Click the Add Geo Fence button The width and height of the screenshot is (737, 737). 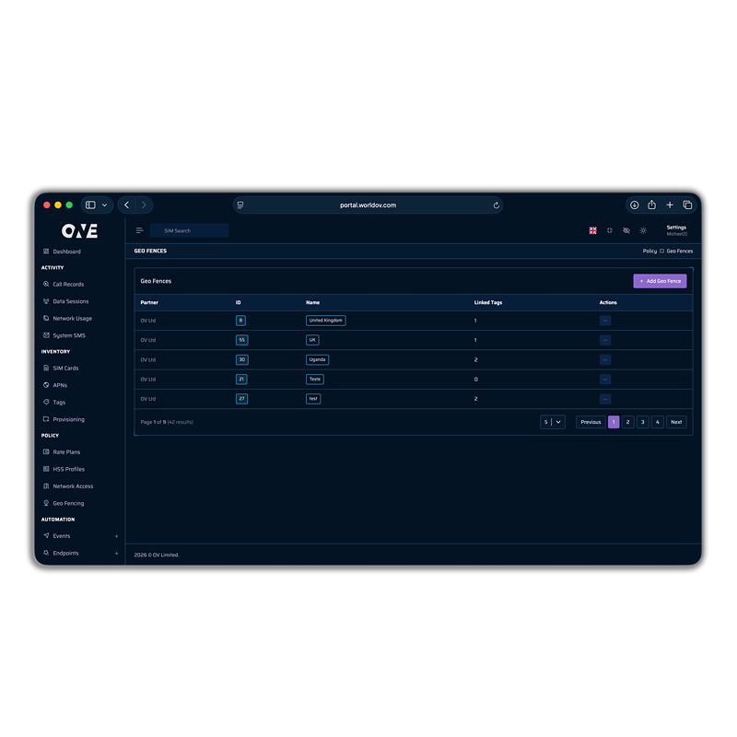[660, 281]
